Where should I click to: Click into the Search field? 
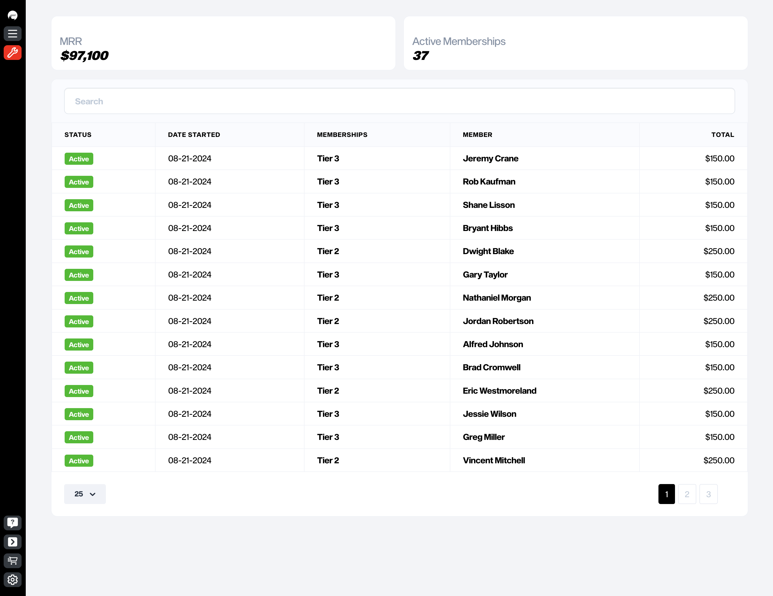pyautogui.click(x=399, y=101)
